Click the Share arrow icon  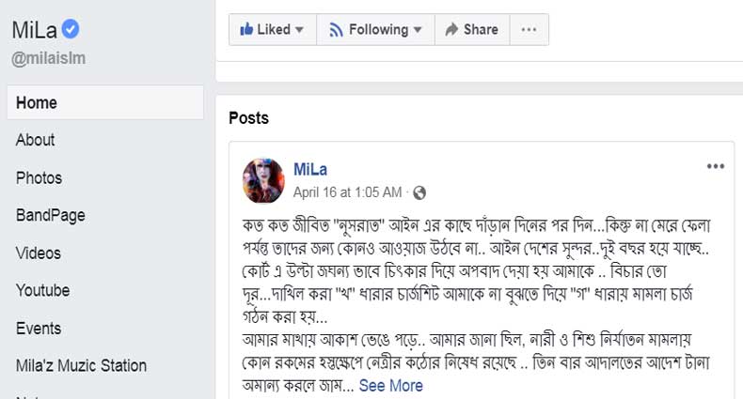tap(451, 29)
